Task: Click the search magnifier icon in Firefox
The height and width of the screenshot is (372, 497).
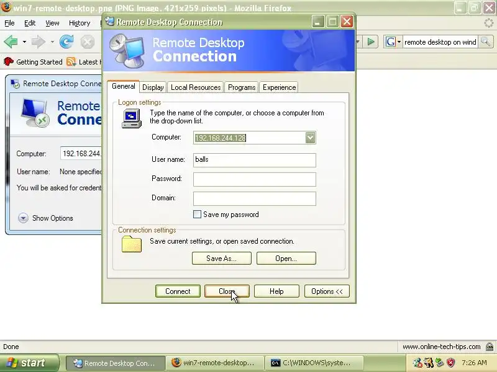Action: pyautogui.click(x=485, y=42)
